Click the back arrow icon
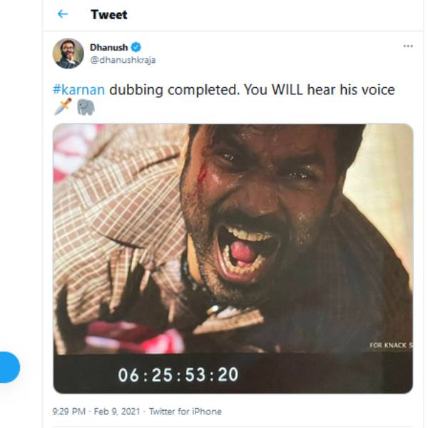This screenshot has width=428, height=428. coord(63,14)
